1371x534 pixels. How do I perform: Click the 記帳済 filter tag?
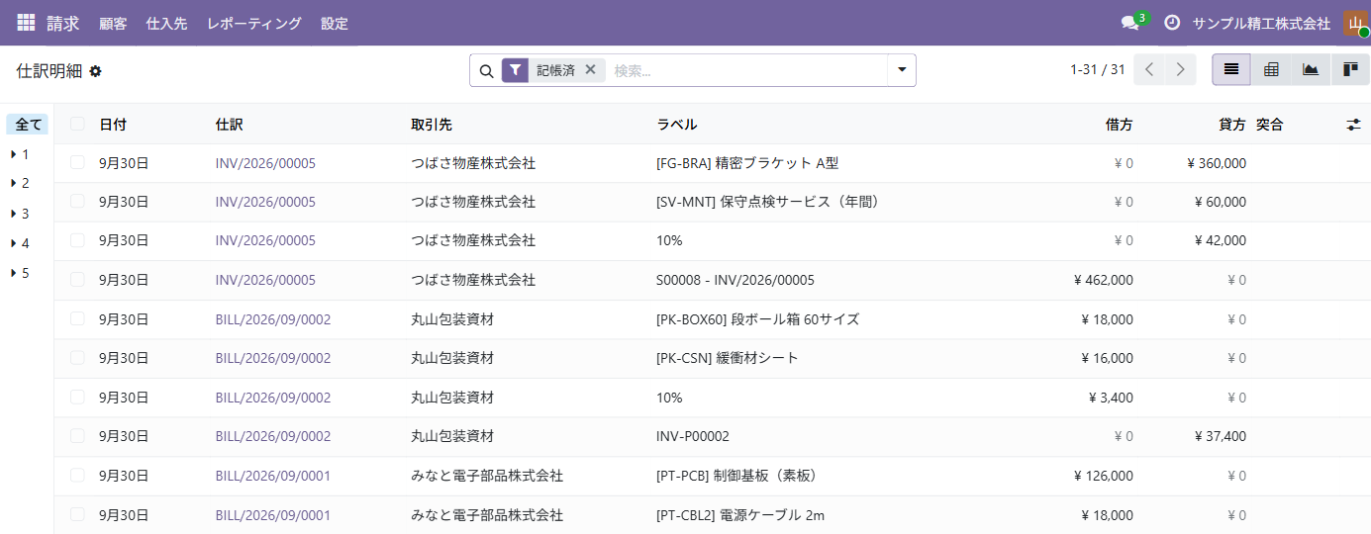point(555,70)
